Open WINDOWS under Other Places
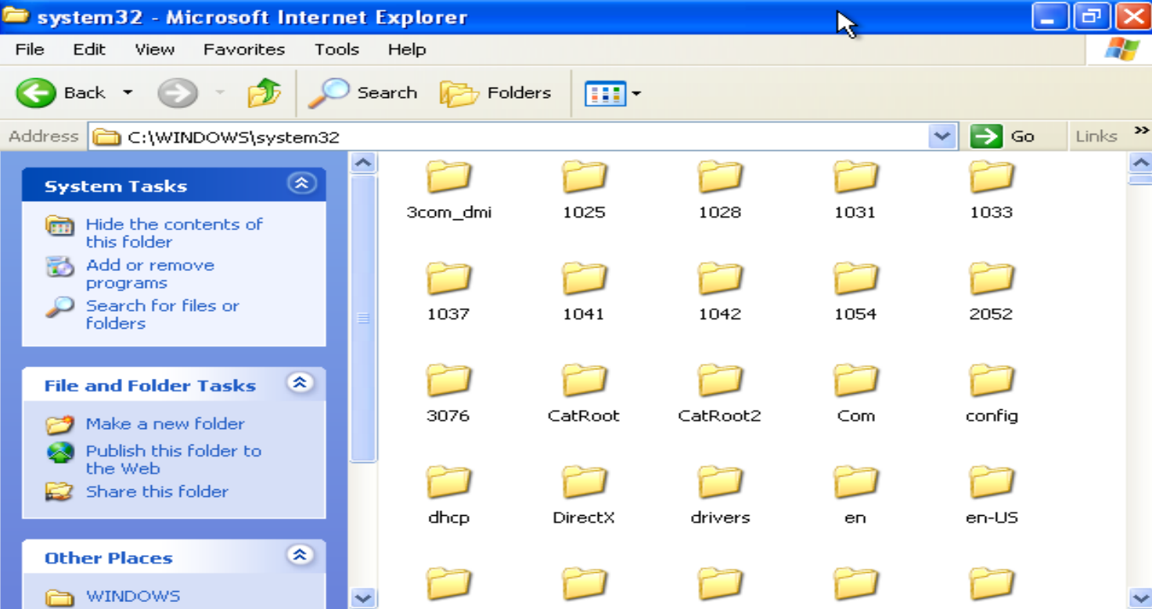Image resolution: width=1152 pixels, height=609 pixels. click(x=133, y=596)
